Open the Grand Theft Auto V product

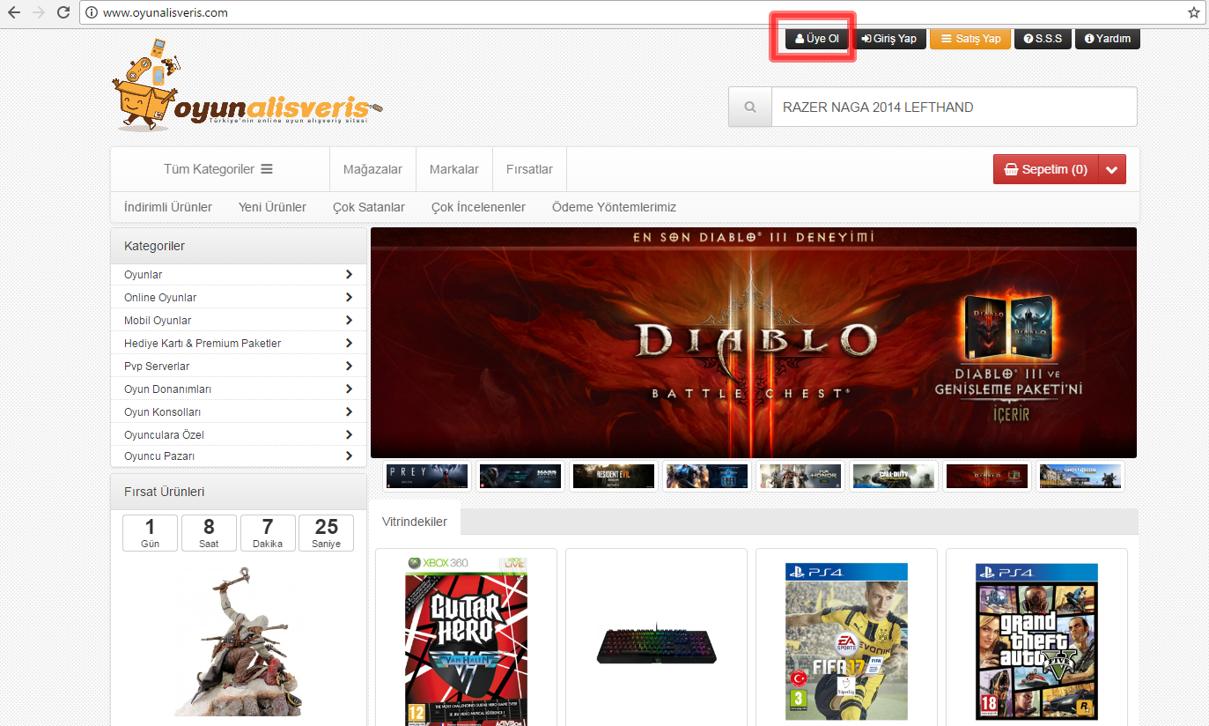coord(1036,641)
